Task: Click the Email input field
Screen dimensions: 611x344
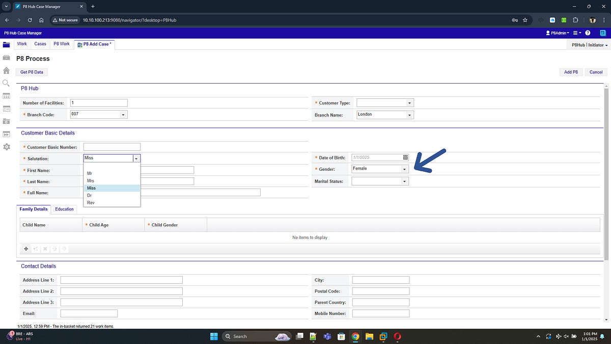Action: pos(89,313)
